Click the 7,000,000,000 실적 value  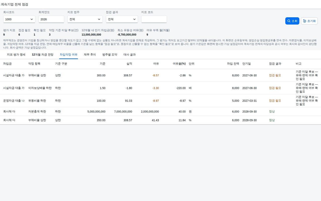[123, 112]
